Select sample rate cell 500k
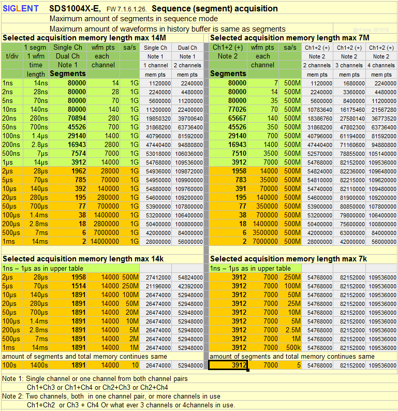Viewport: 398px width, 411px height. click(290, 347)
